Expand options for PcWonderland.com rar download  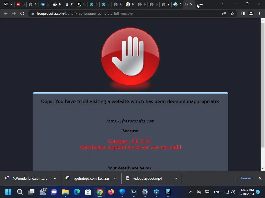(x=55, y=178)
